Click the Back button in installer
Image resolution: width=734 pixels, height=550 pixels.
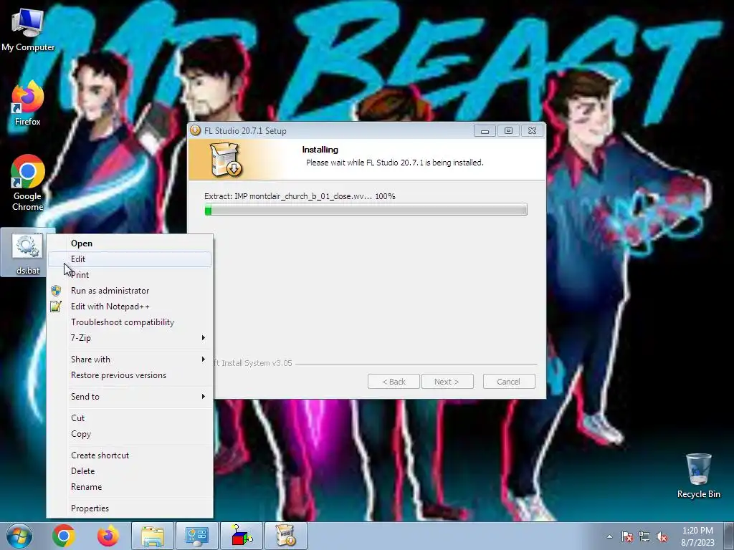coord(394,382)
